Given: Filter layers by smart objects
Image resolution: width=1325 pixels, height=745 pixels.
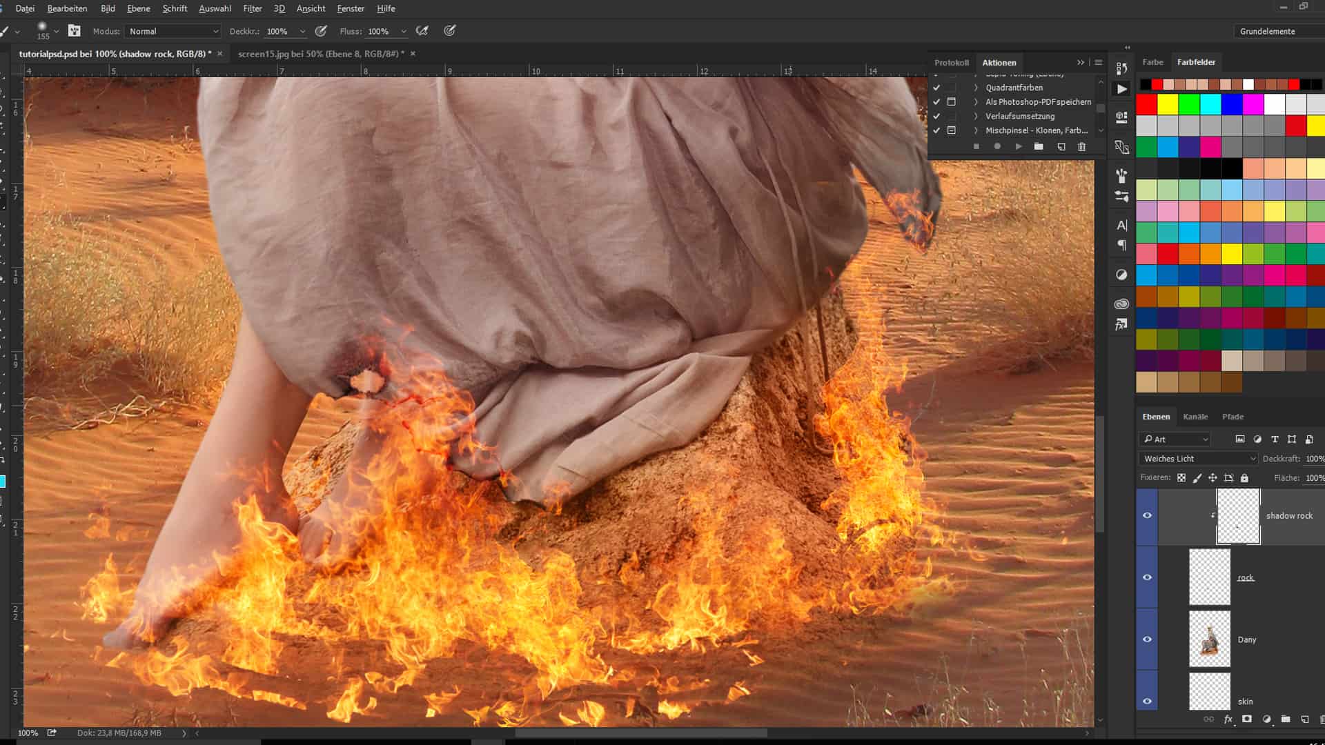Looking at the screenshot, I should coord(1309,439).
